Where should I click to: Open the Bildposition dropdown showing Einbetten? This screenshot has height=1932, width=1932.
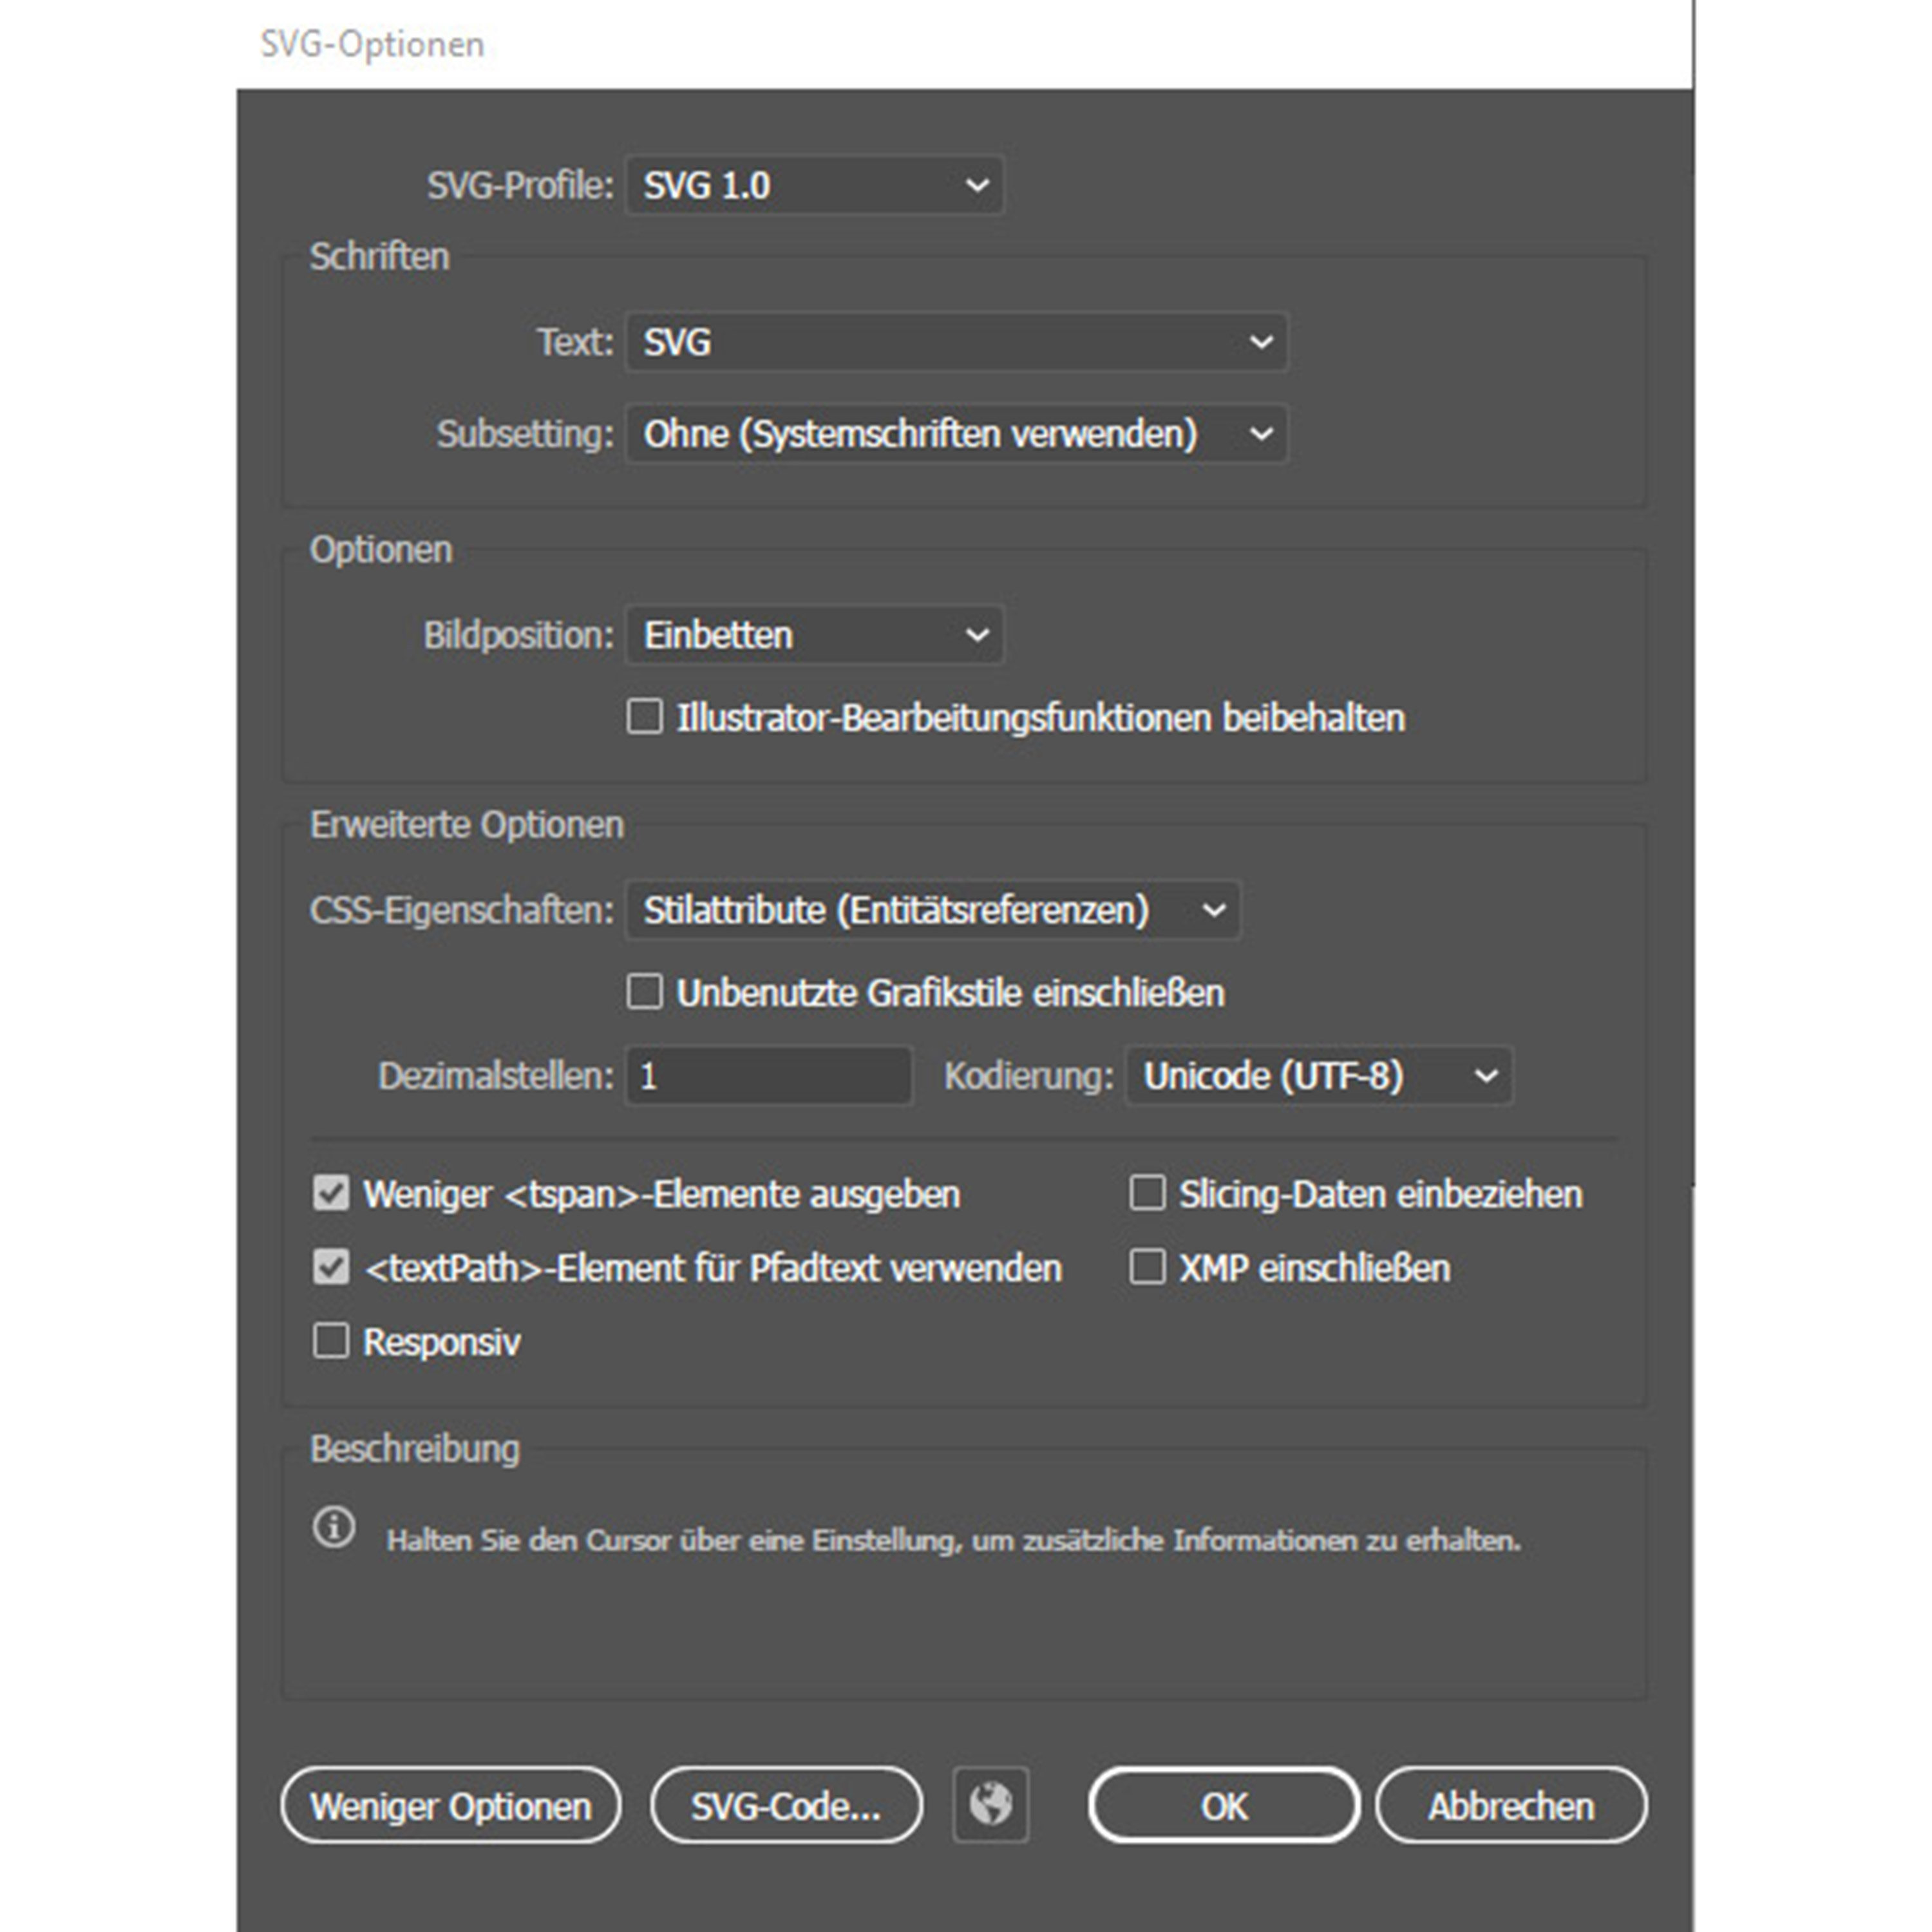pos(813,634)
